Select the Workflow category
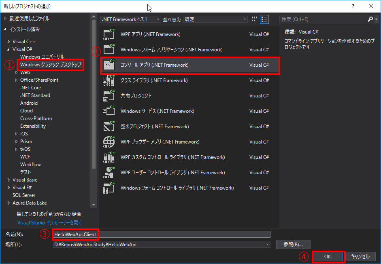 (x=30, y=165)
